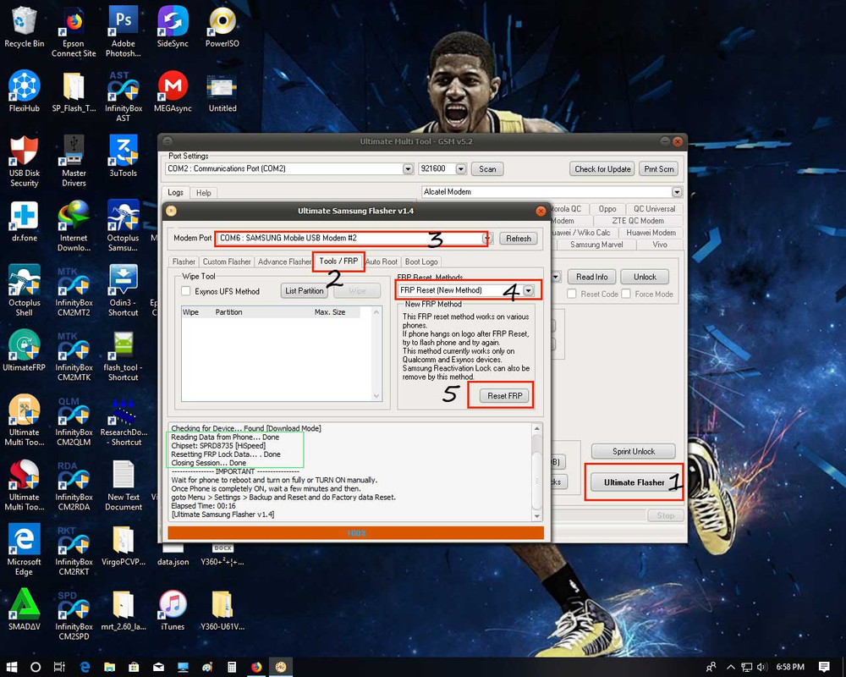Click Check for Update button
The height and width of the screenshot is (677, 846).
(602, 169)
